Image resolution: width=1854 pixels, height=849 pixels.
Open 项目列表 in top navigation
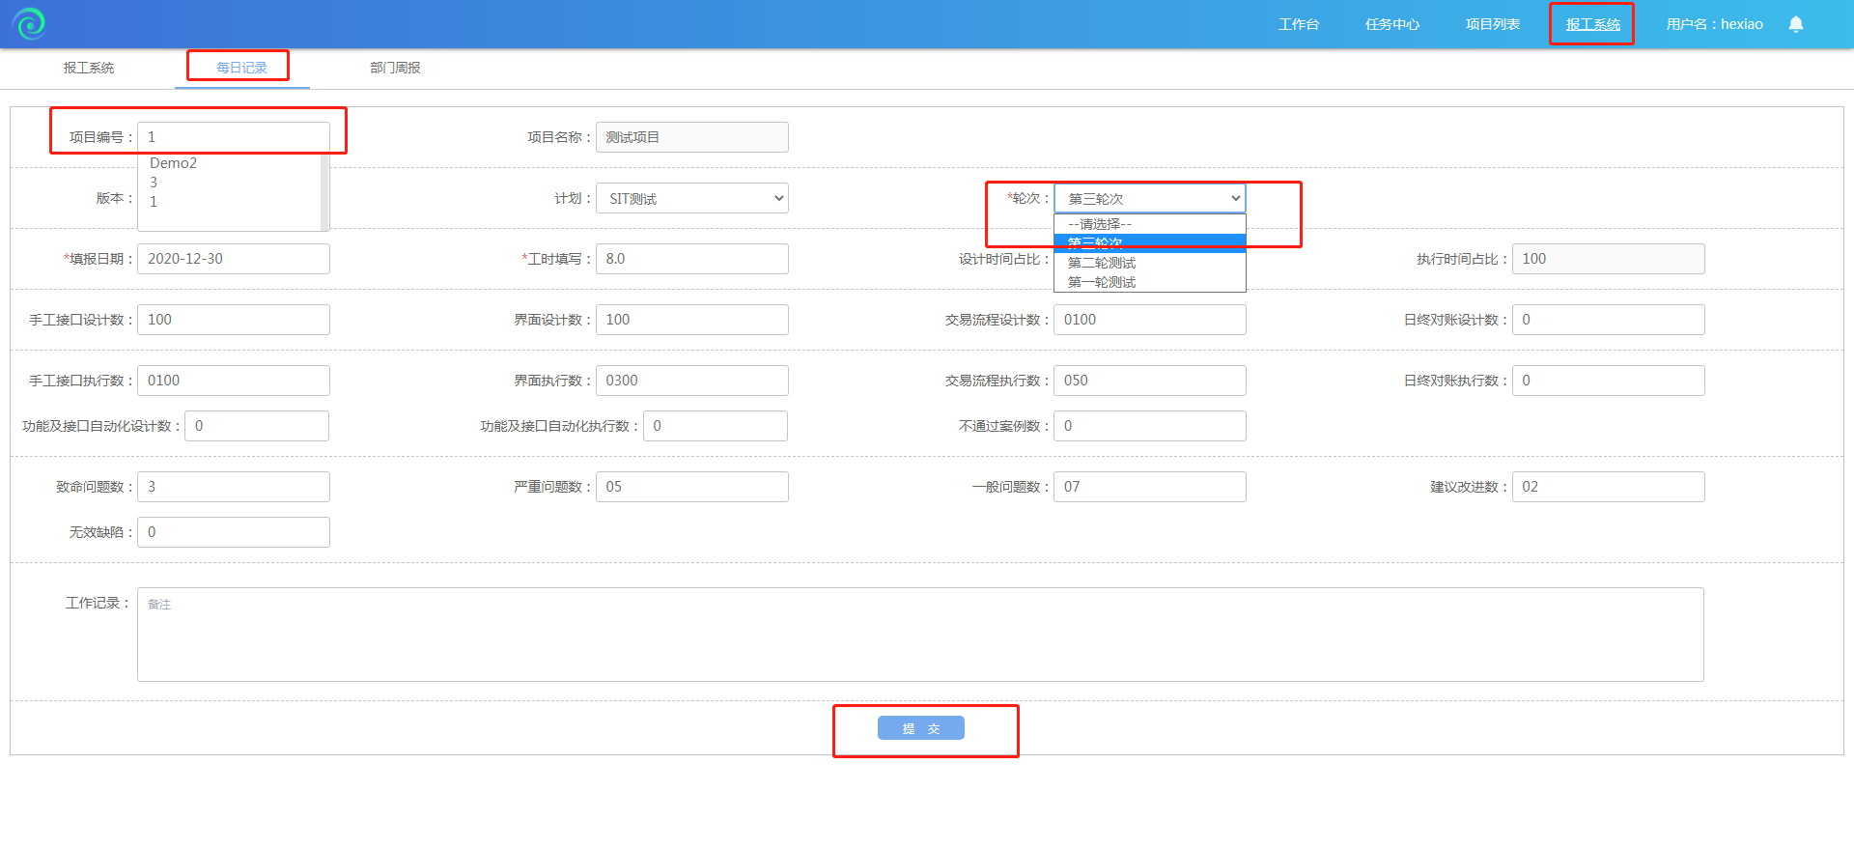coord(1492,24)
